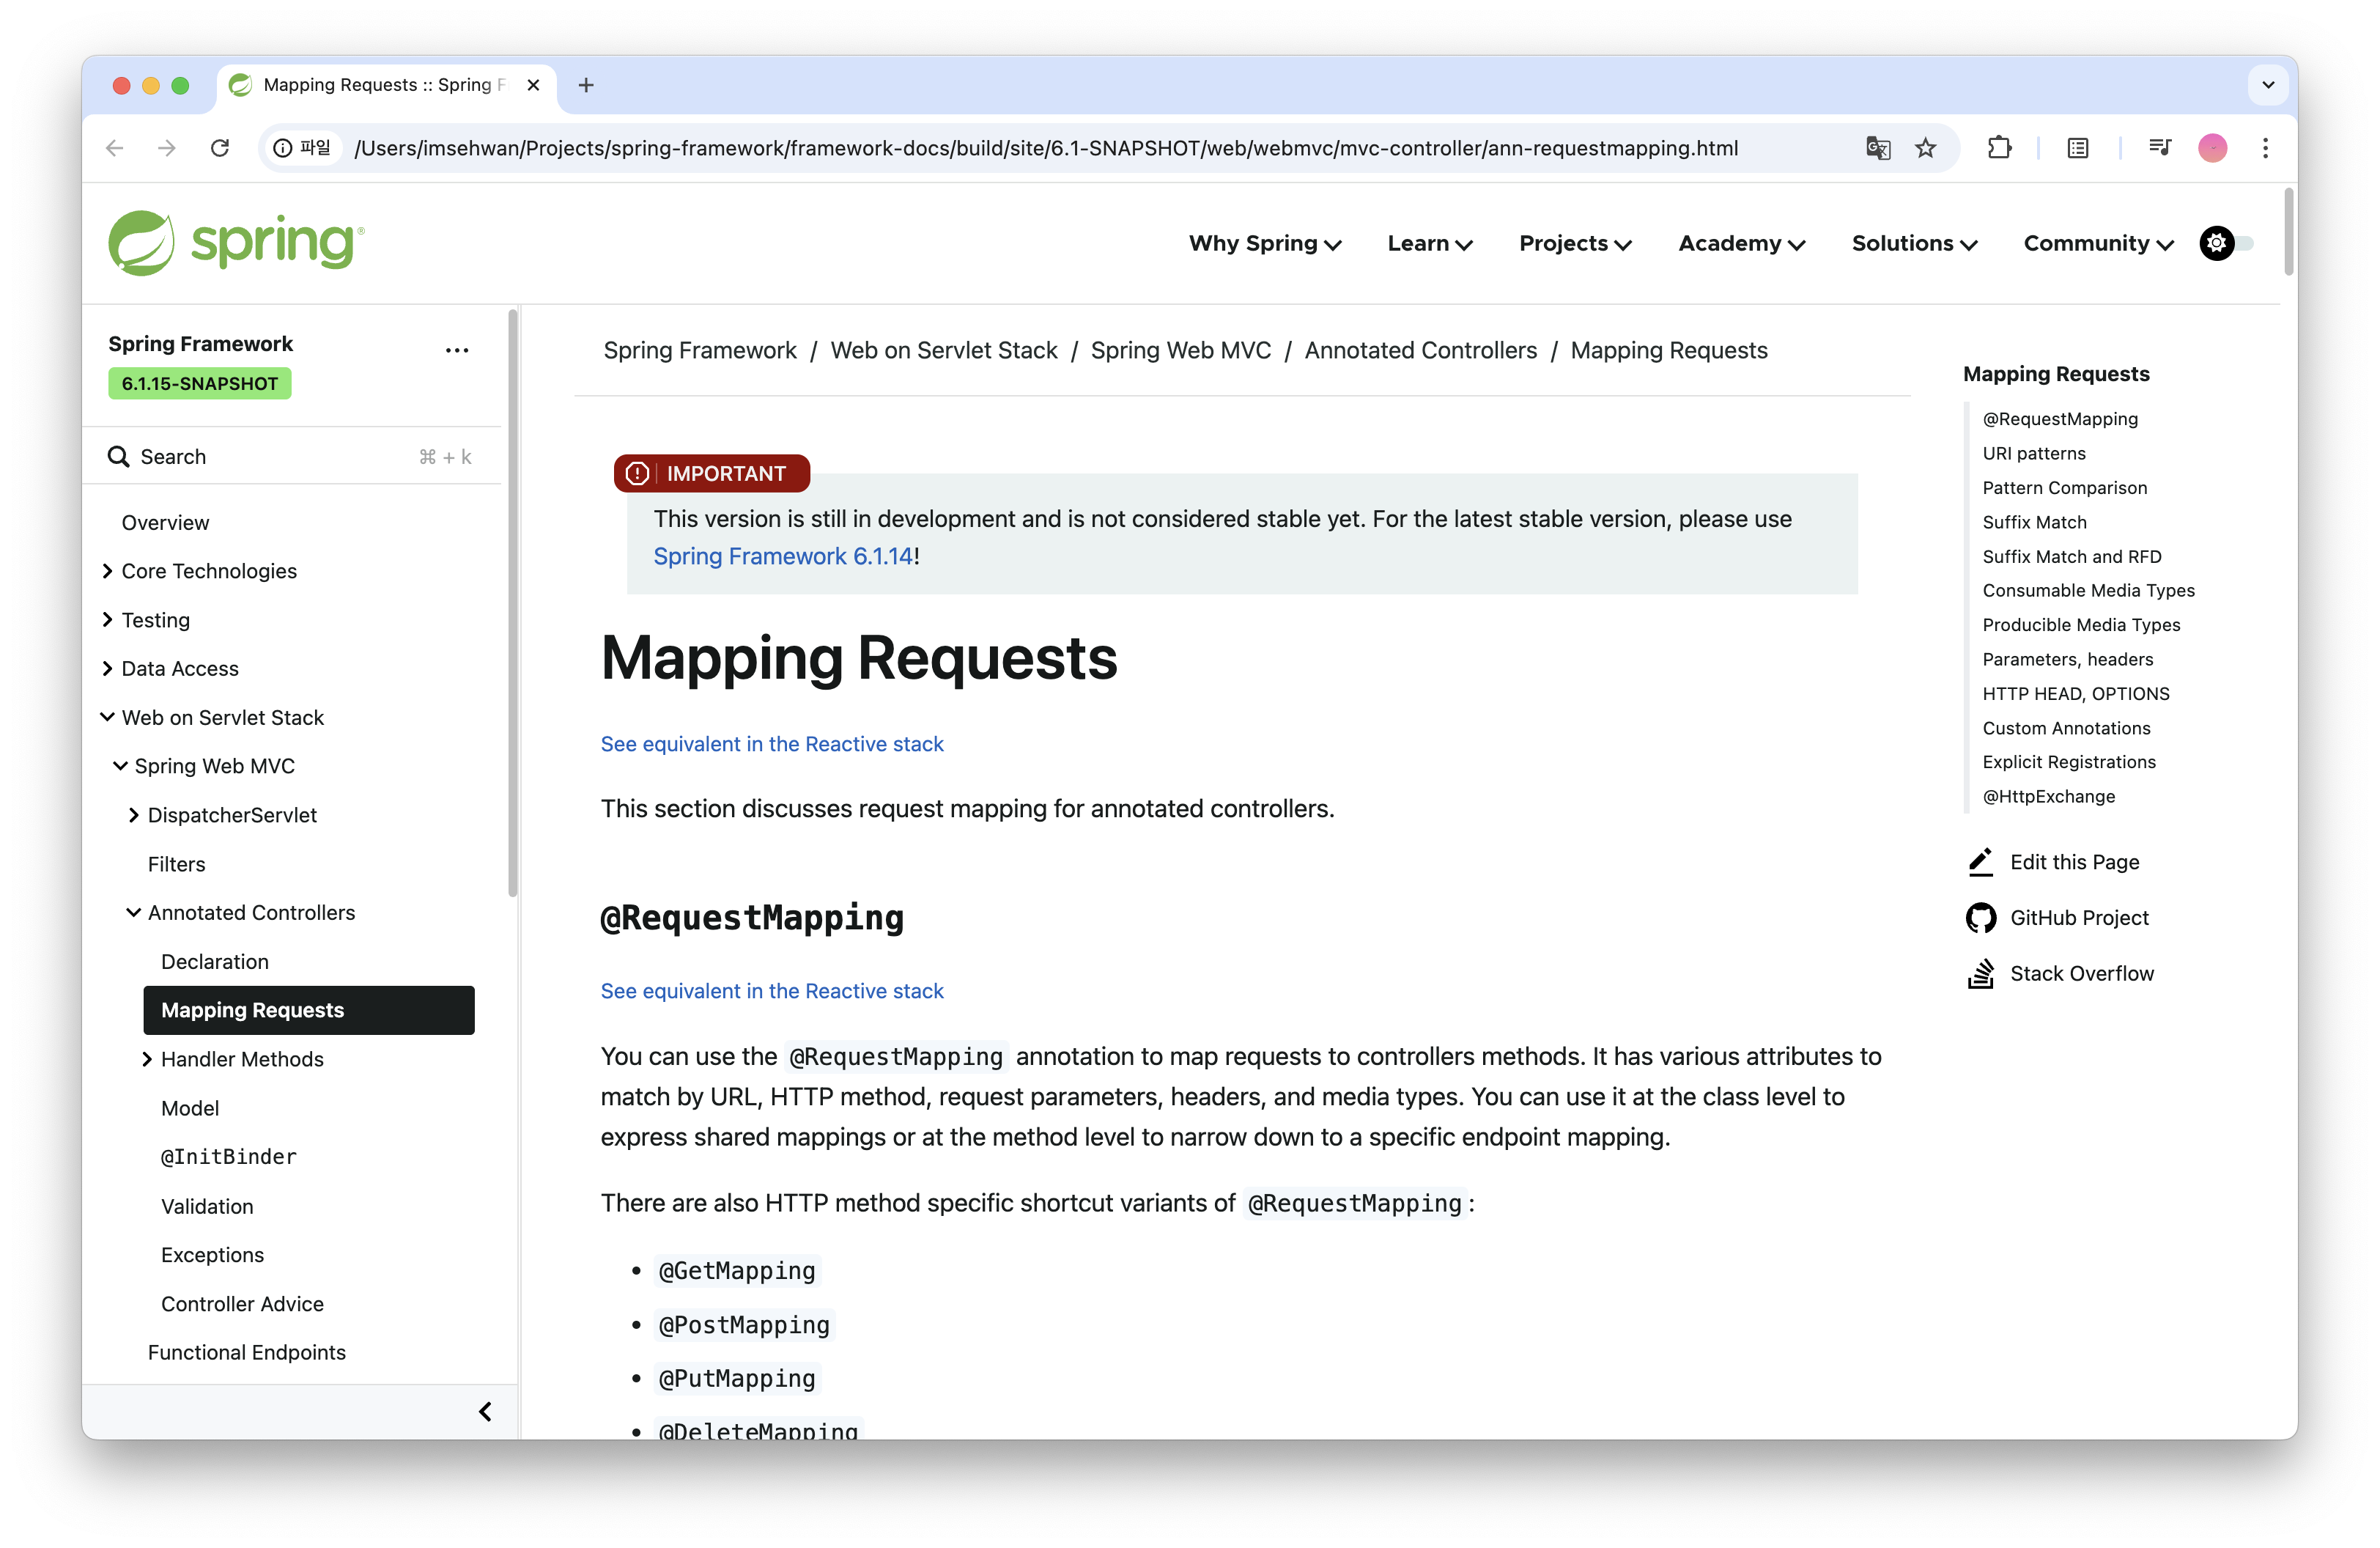Click the browser back arrow

pyautogui.click(x=115, y=148)
